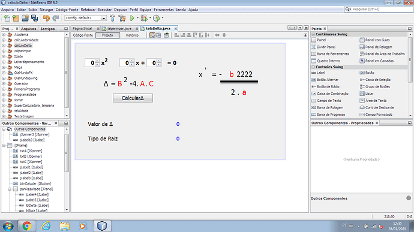Click the Preview Design icon
This screenshot has width=414, height=232.
pos(166,35)
